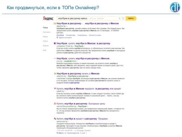
Task: Click the Ноутбуки breadcrumb after rassrochka.pcmarket.by
Action: [82, 106]
